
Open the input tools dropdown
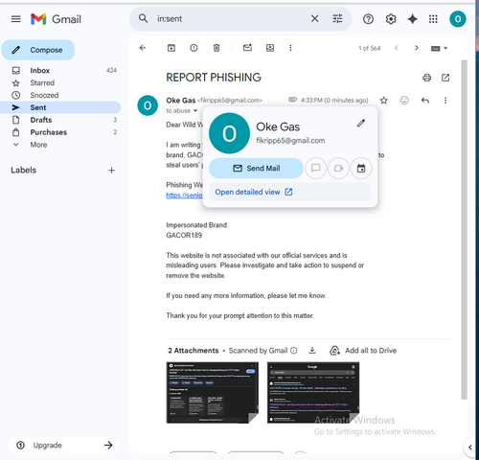(440, 48)
